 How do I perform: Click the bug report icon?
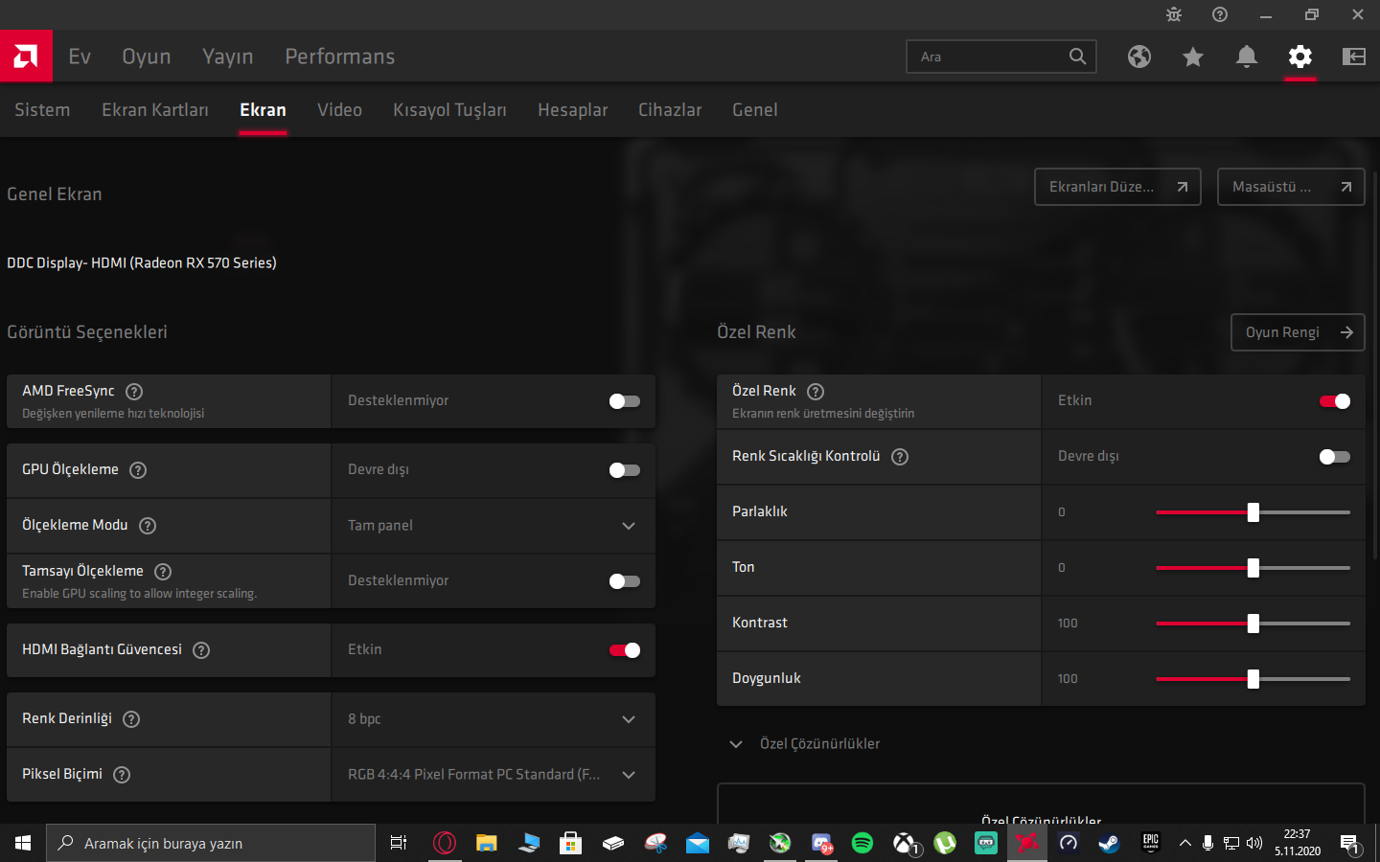click(x=1174, y=14)
